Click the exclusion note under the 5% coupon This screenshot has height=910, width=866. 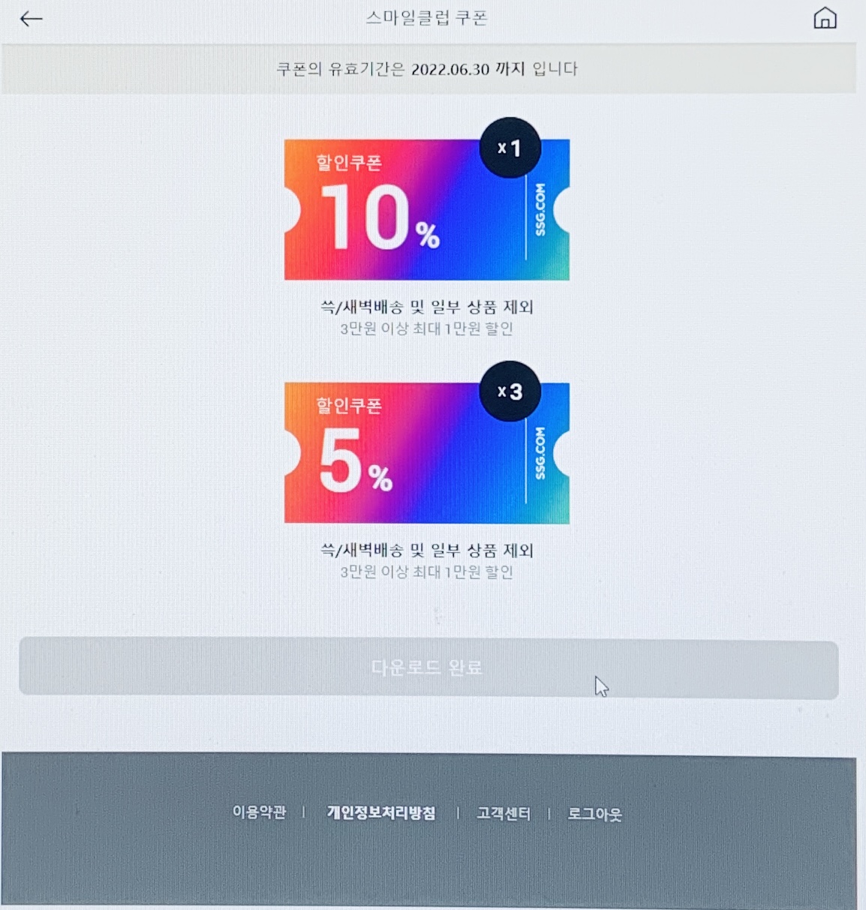[427, 550]
